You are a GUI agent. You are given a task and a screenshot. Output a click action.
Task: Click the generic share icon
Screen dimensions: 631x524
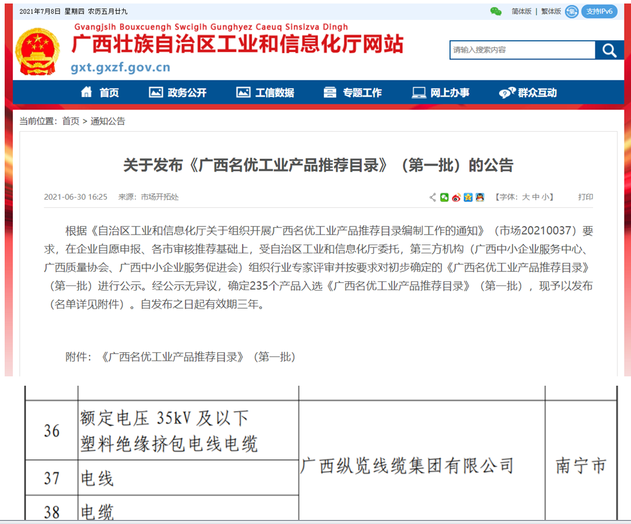(x=433, y=197)
